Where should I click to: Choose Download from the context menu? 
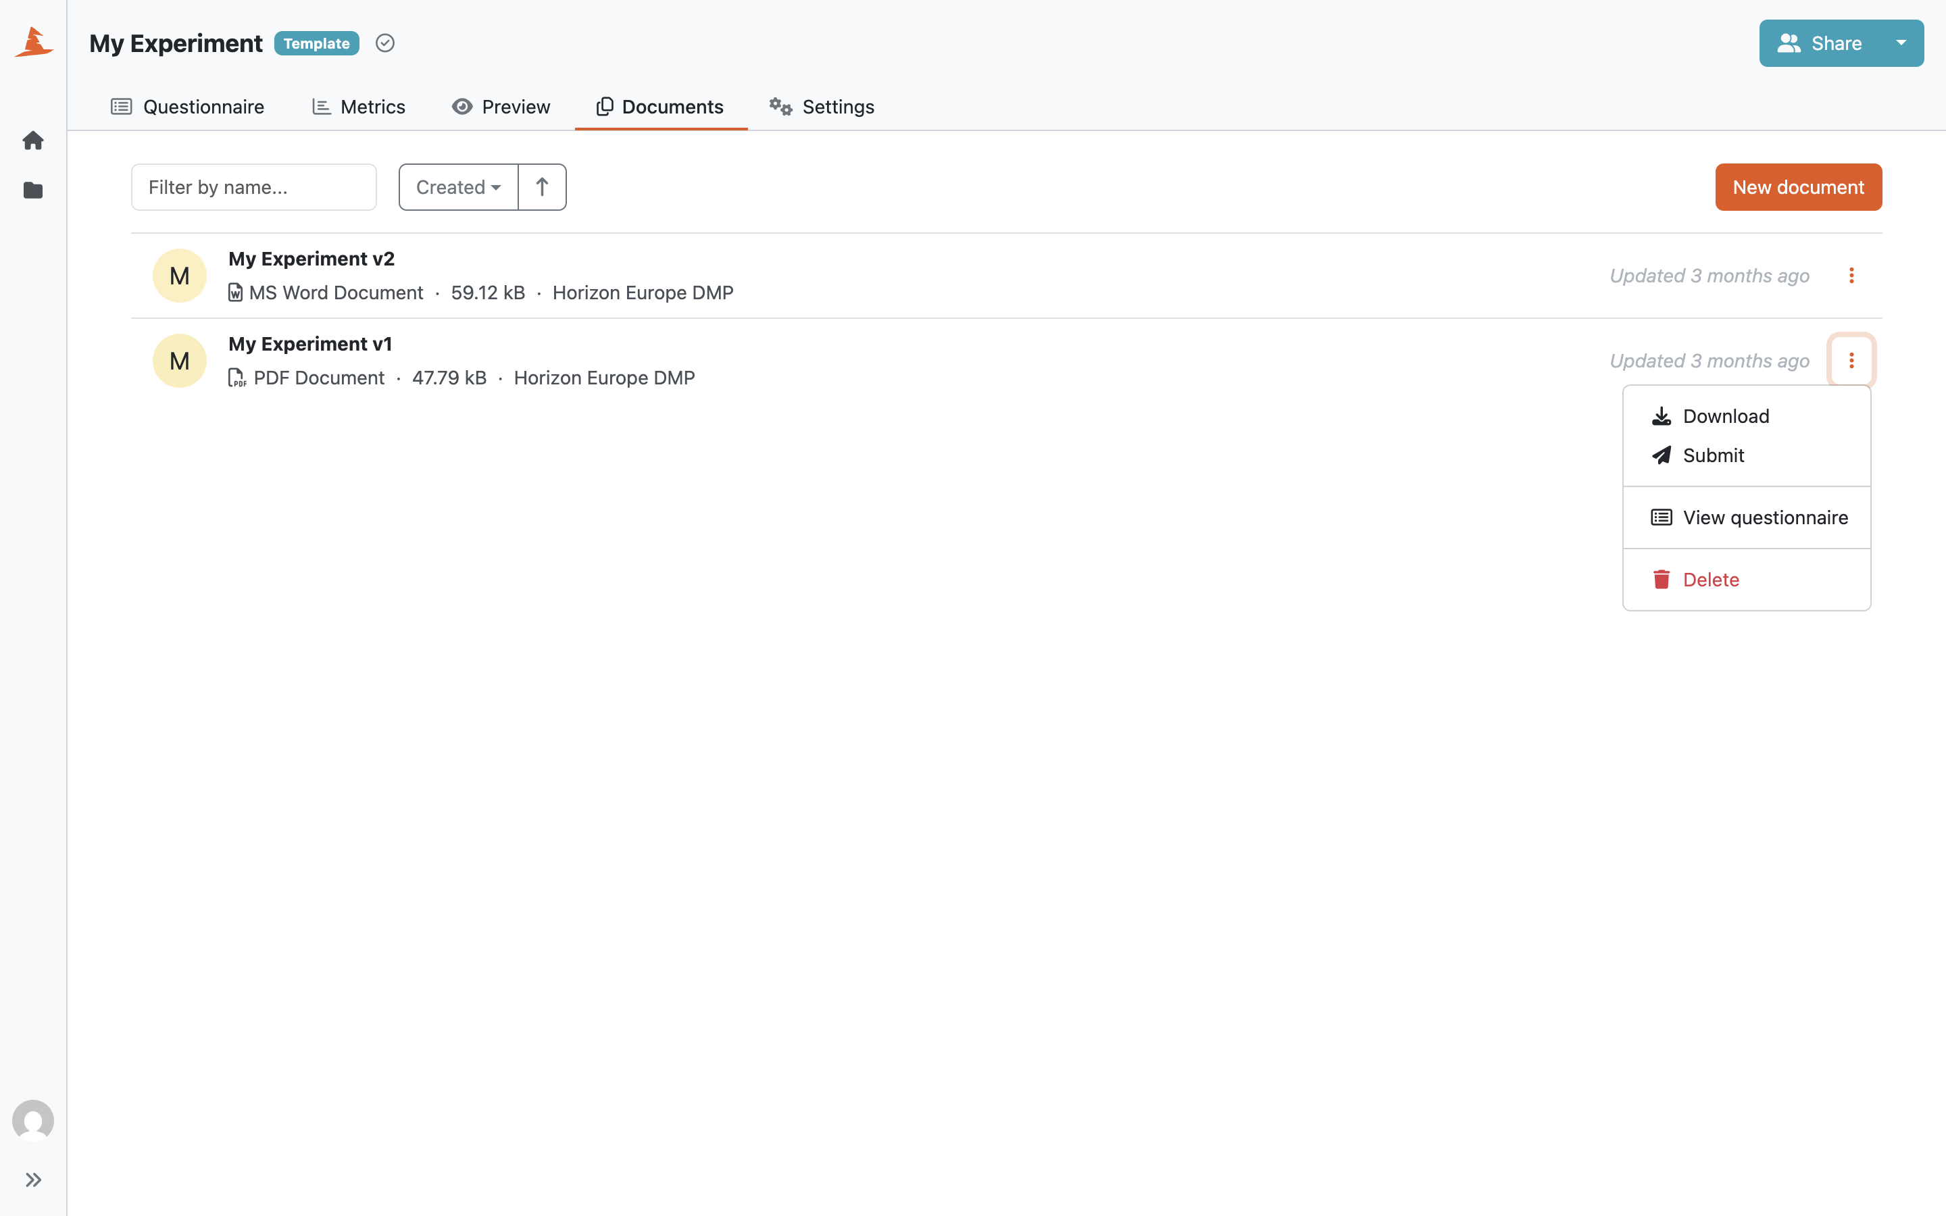coord(1747,417)
